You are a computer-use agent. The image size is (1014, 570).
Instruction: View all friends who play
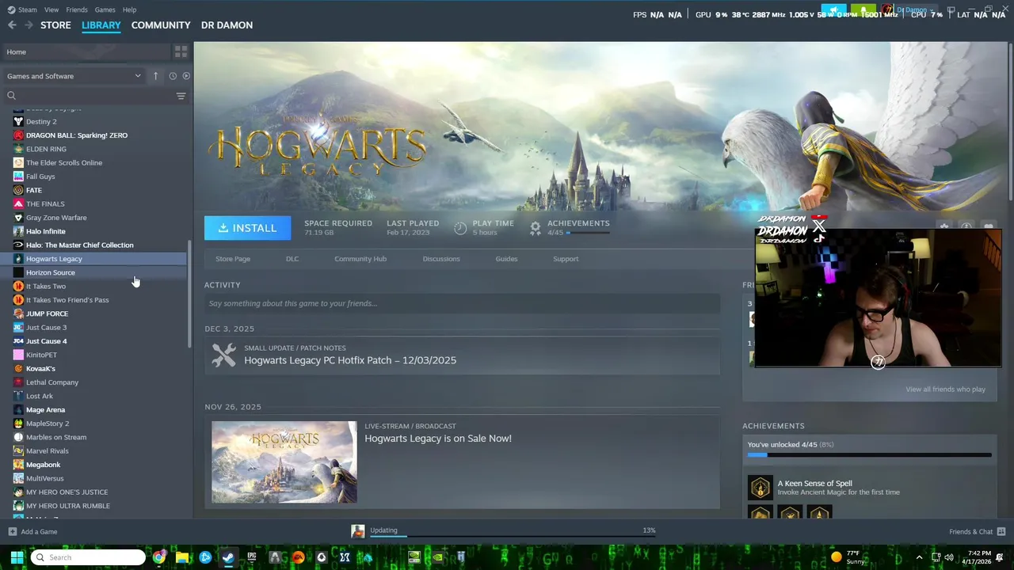click(945, 389)
